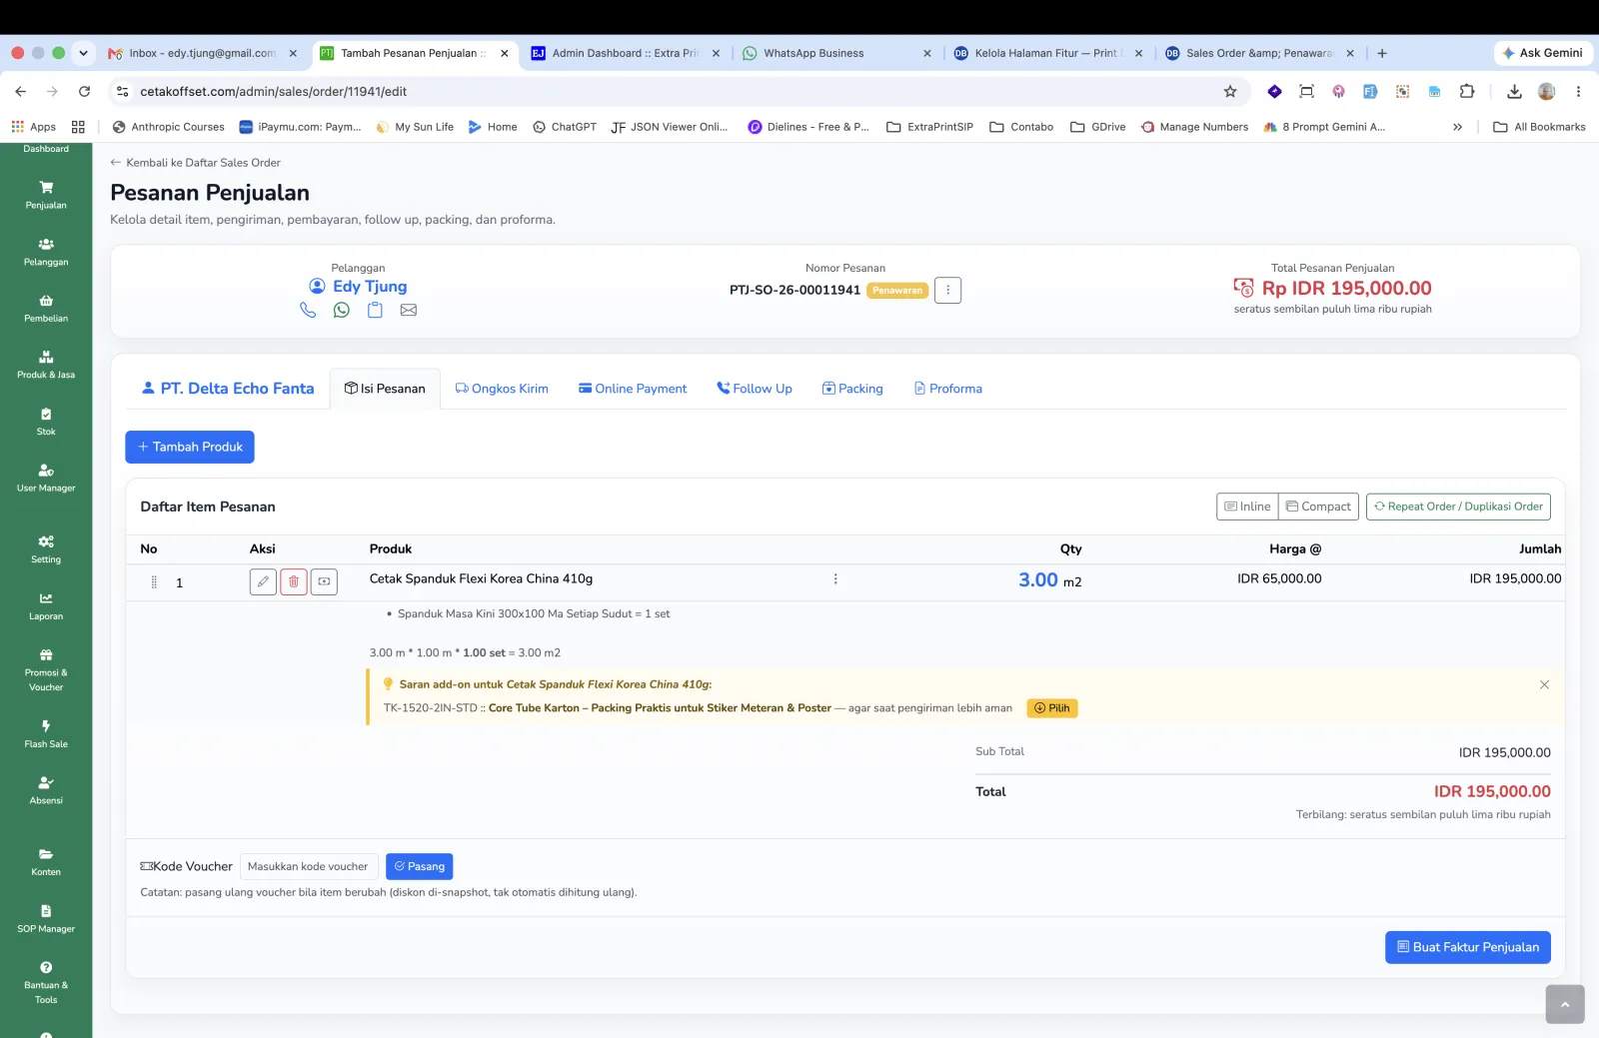Go back via Kembali ke Daftar Sales Order
The image size is (1599, 1038).
pyautogui.click(x=195, y=163)
